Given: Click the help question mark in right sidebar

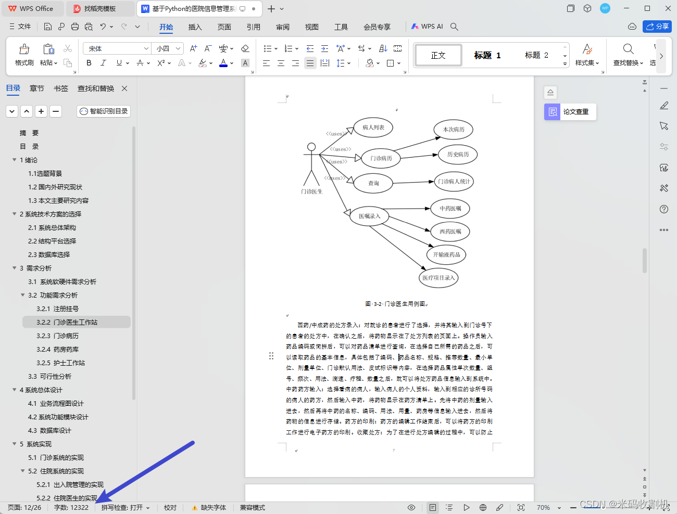Looking at the screenshot, I should (x=664, y=209).
